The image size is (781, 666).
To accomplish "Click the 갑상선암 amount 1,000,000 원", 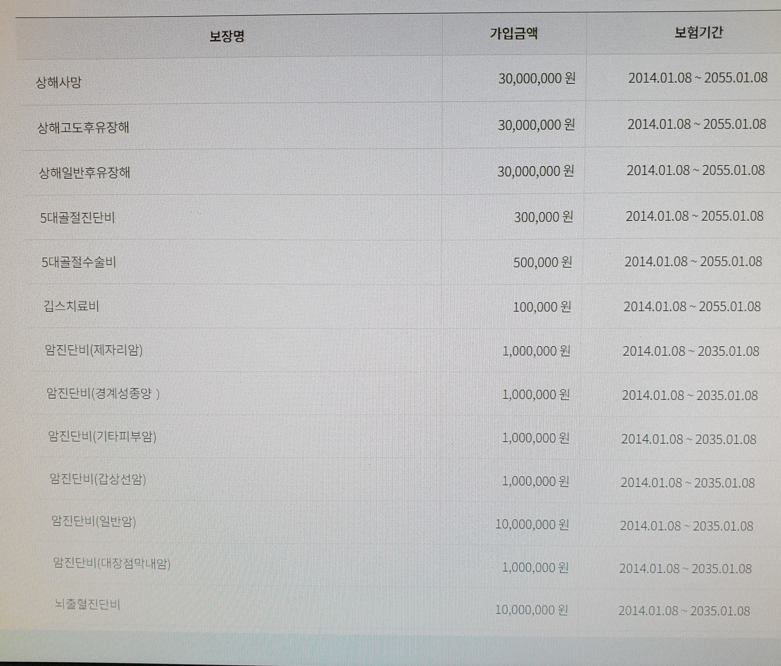I will pyautogui.click(x=535, y=482).
